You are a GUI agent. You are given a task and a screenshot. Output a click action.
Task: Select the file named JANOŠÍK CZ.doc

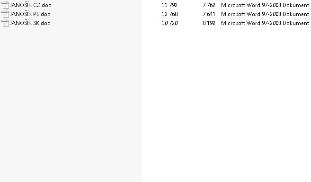pyautogui.click(x=30, y=5)
